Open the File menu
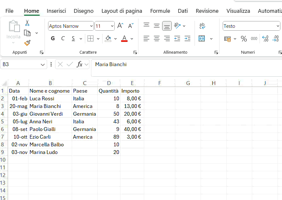 click(x=10, y=11)
